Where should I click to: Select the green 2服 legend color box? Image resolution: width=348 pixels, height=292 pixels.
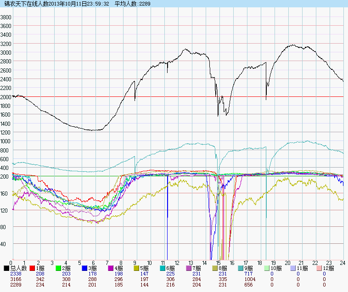(x=59, y=268)
